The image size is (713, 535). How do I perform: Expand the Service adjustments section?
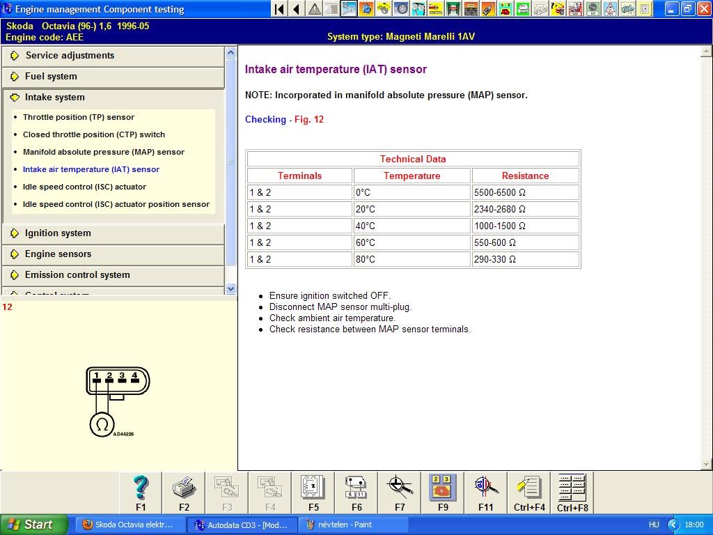113,56
